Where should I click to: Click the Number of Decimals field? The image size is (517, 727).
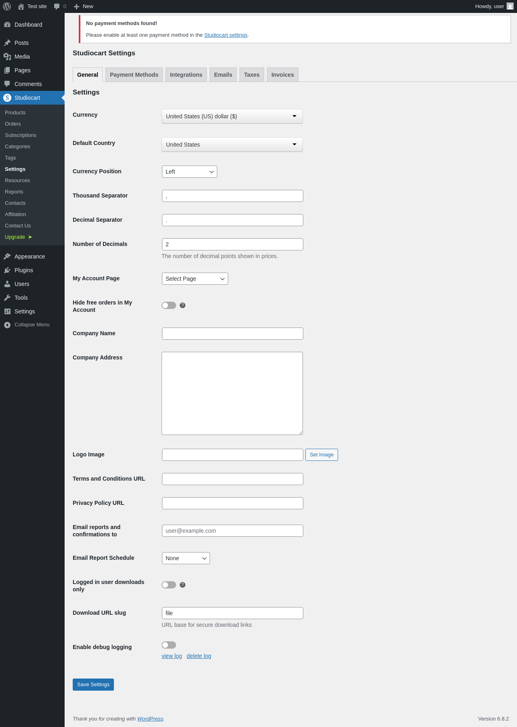coord(233,244)
